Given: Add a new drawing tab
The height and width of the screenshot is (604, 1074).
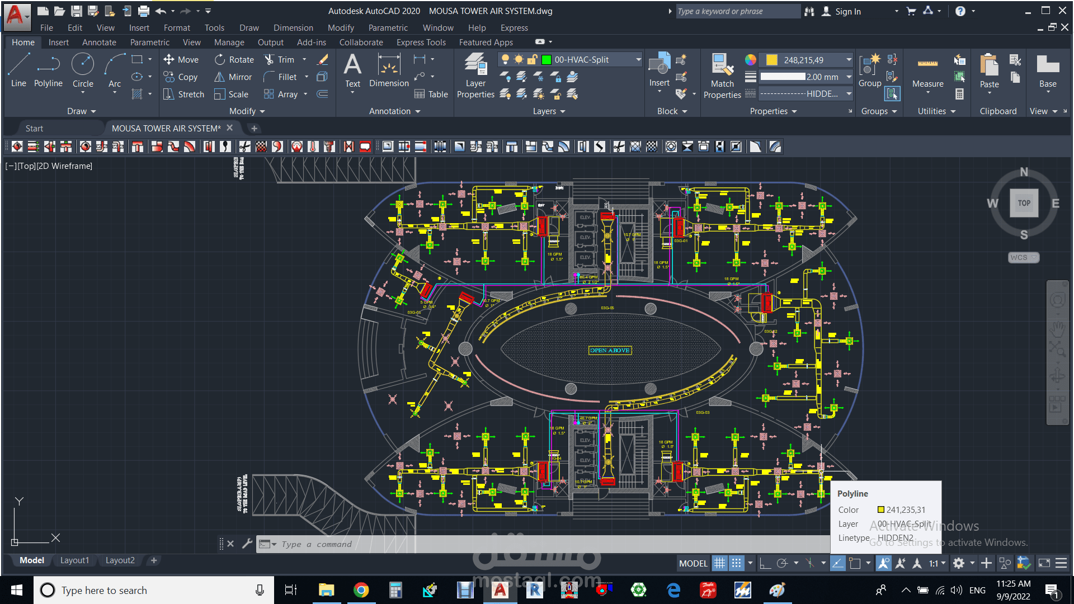Looking at the screenshot, I should tap(254, 128).
